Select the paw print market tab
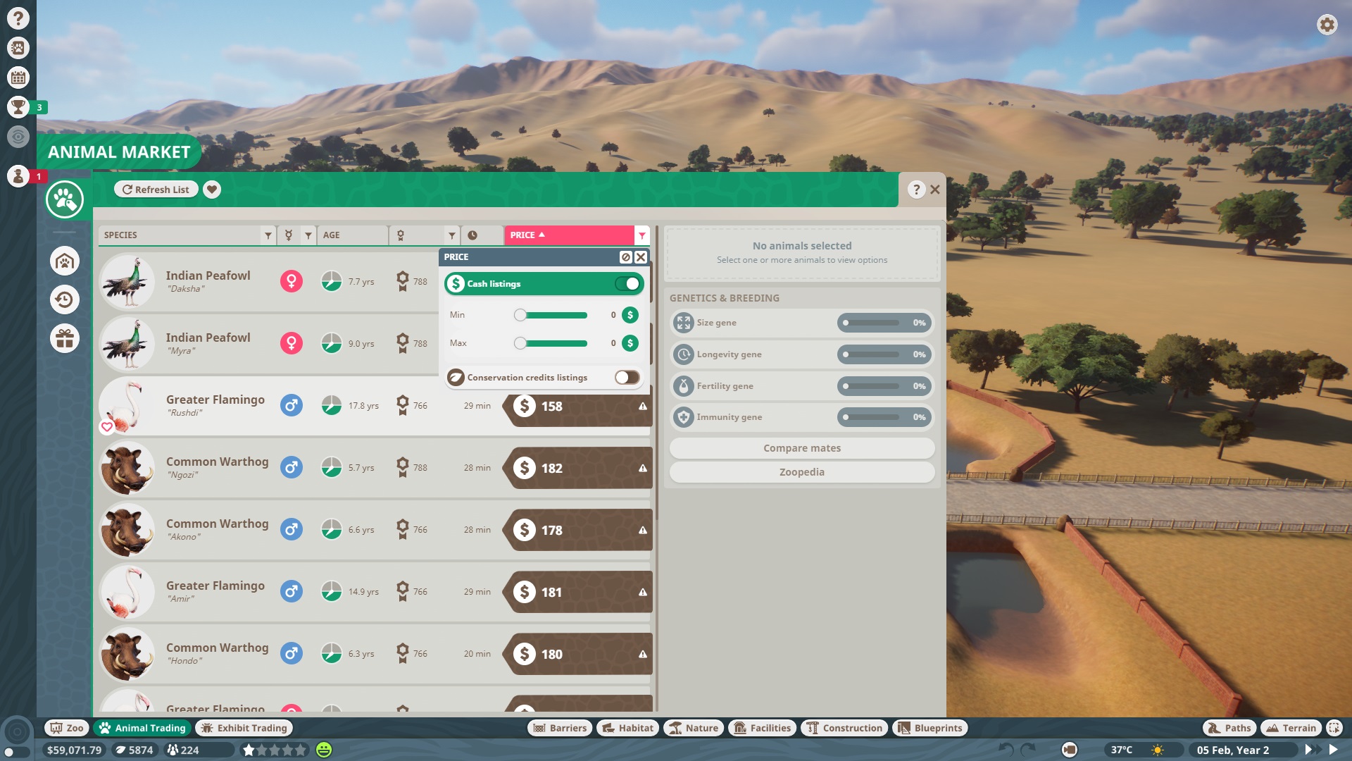 tap(65, 200)
